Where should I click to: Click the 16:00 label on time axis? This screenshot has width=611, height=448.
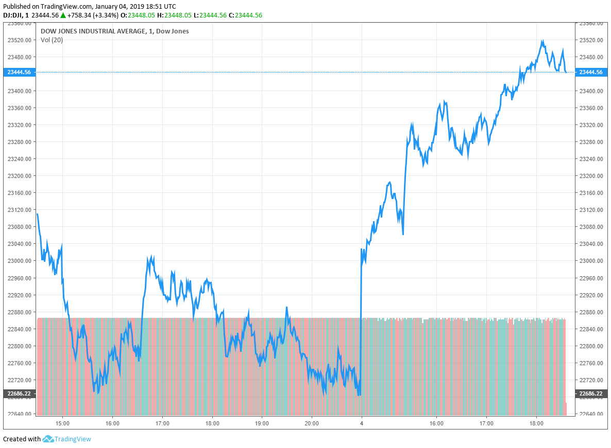pos(112,423)
